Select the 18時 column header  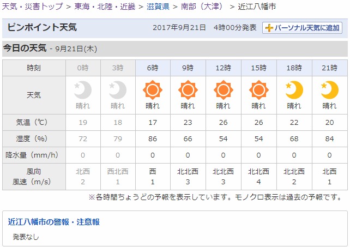pos(294,68)
